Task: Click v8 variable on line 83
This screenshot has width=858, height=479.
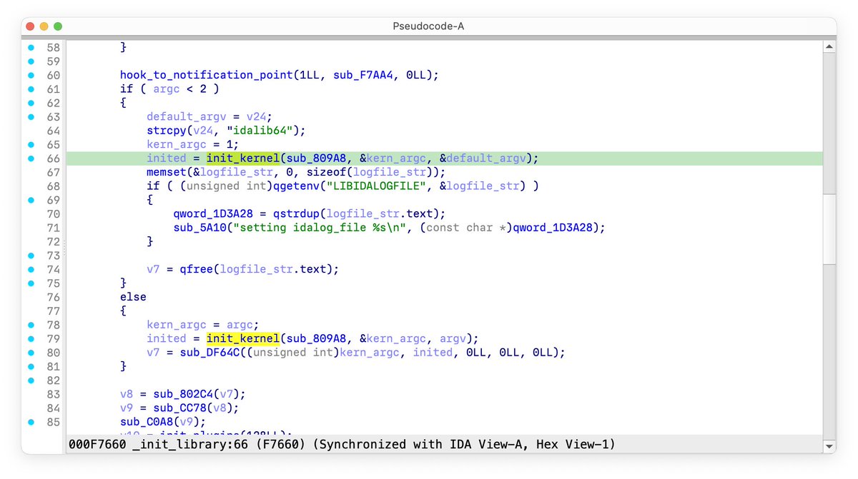Action: pos(127,394)
